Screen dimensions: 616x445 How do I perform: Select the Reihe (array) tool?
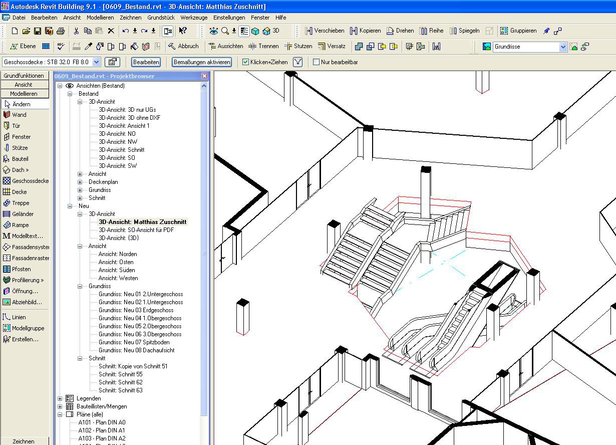(x=431, y=31)
